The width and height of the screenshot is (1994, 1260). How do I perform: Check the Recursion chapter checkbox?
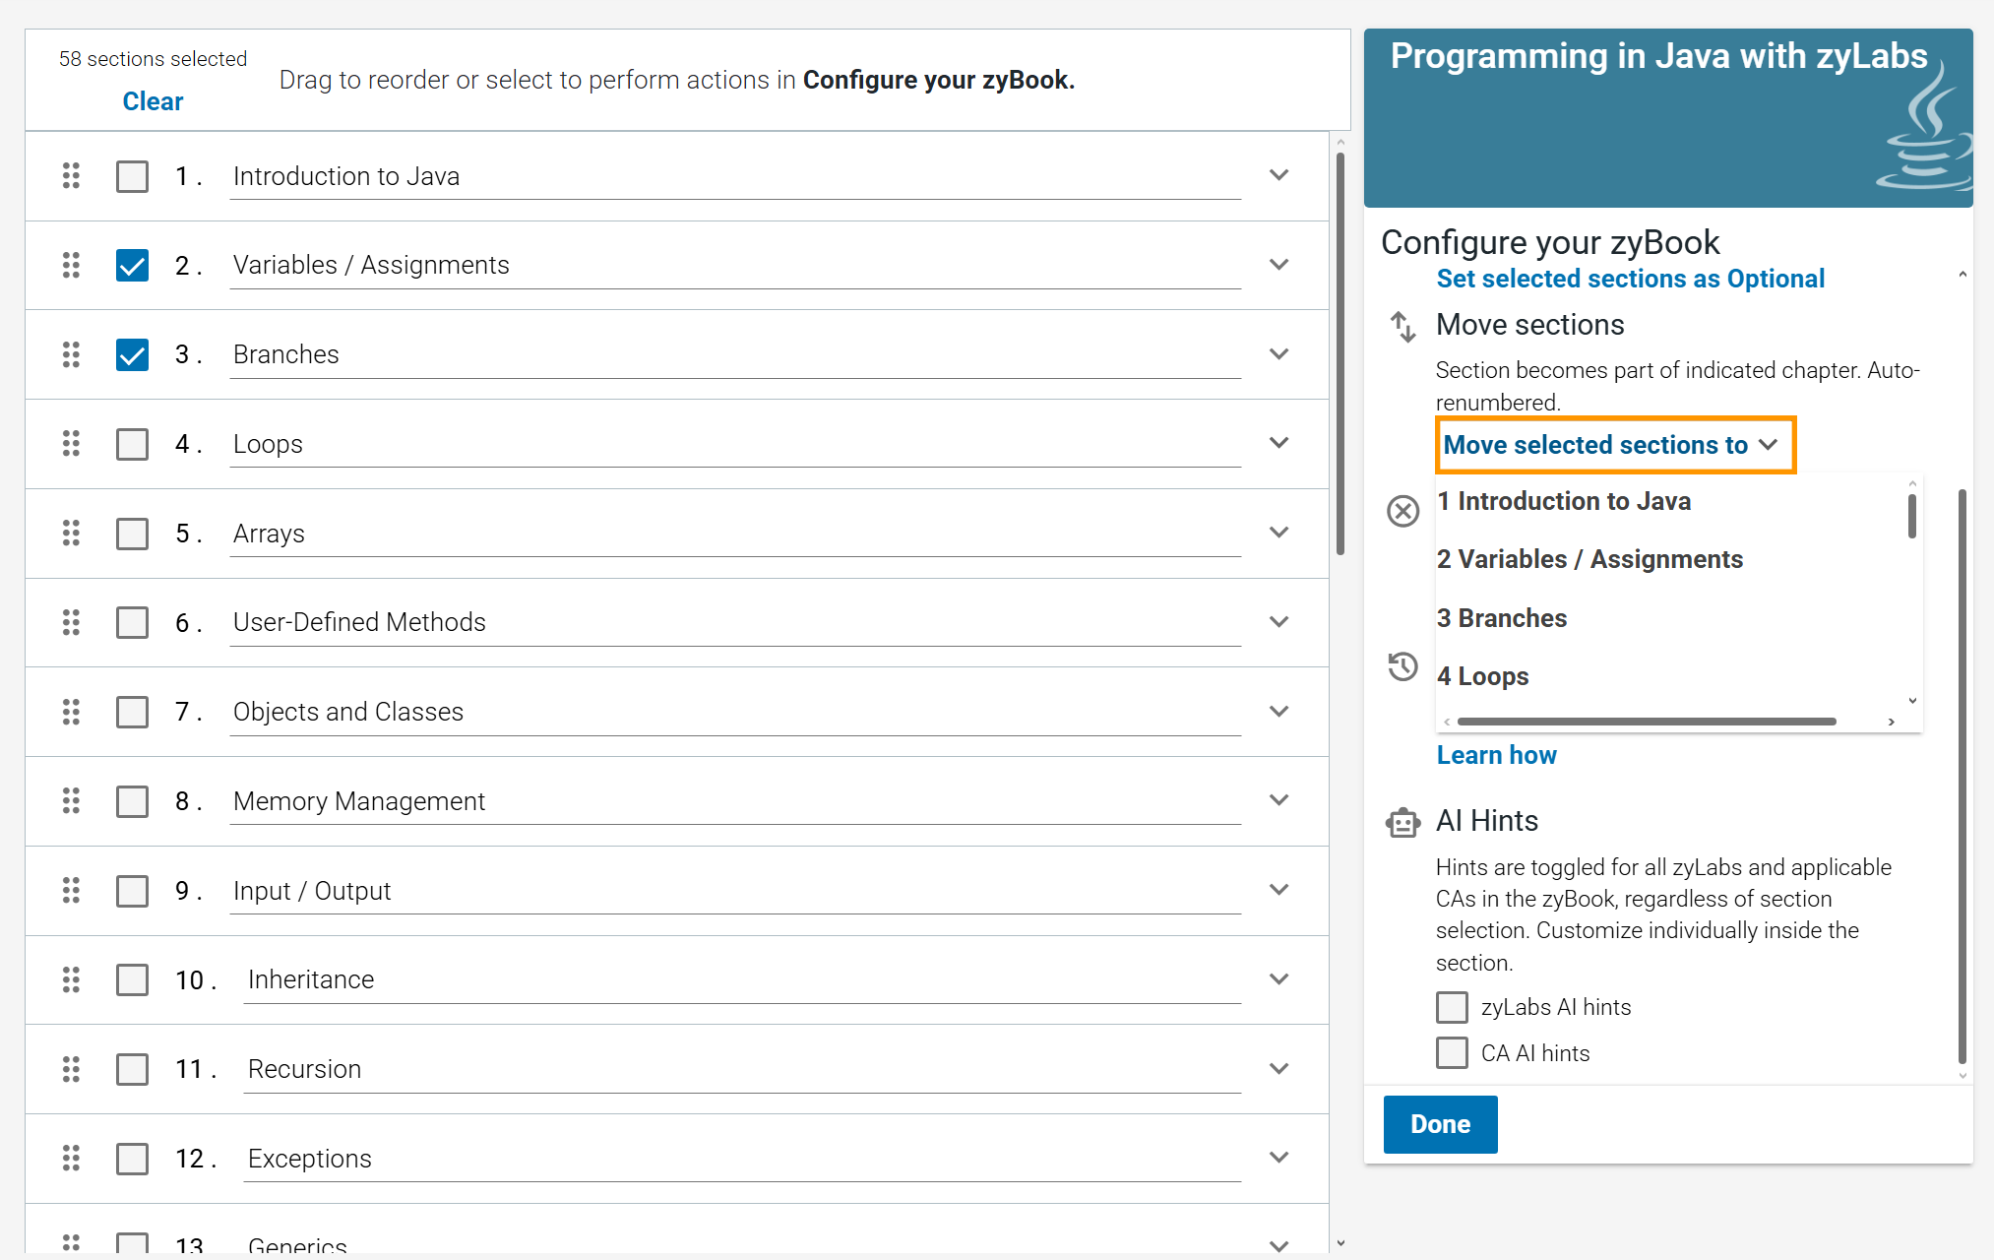click(132, 1069)
